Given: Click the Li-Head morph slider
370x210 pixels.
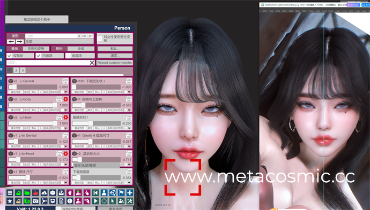Looking at the screenshot, I should (x=33, y=123).
